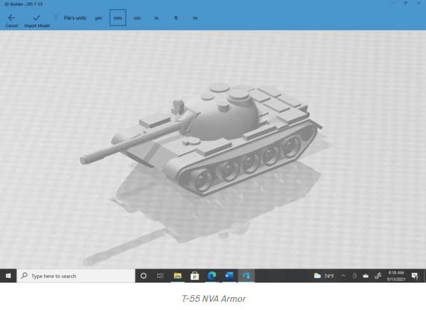
Task: Launch File Explorer from taskbar
Action: click(x=178, y=276)
